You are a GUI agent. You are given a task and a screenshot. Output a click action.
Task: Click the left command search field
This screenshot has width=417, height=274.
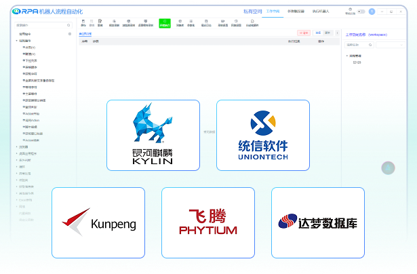[x=43, y=25]
